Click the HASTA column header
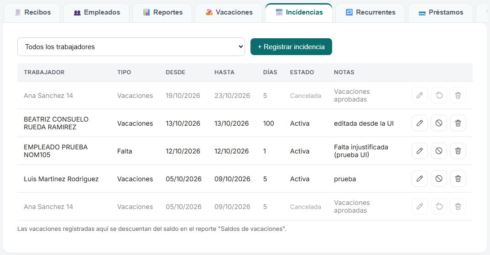Viewport: 490px width, 255px height. pos(224,72)
